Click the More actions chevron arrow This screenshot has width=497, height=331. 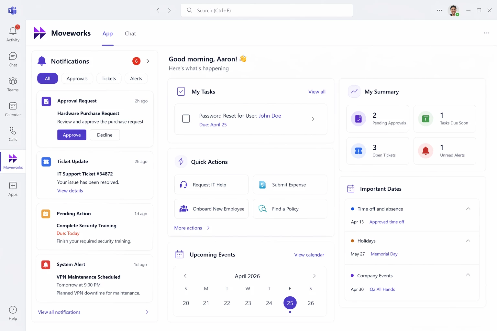(x=208, y=228)
